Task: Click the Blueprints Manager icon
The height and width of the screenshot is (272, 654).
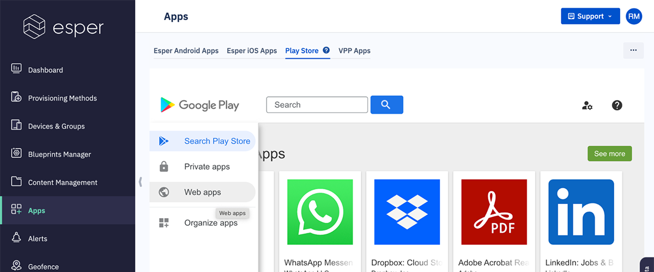Action: [x=16, y=154]
